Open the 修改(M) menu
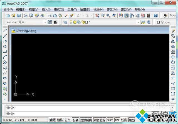This screenshot has height=124, width=178. click(112, 10)
